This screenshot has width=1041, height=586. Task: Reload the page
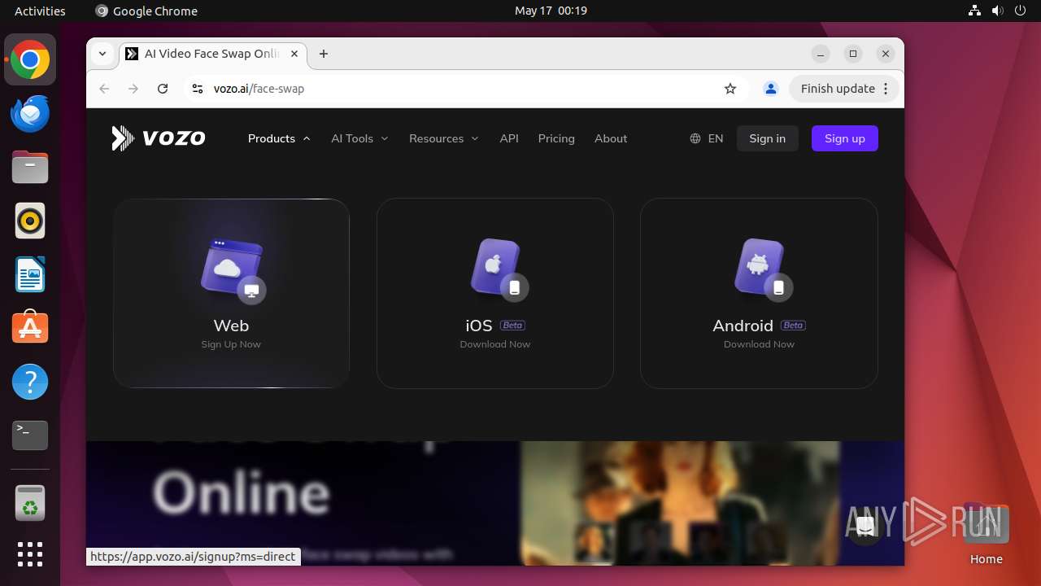163,89
